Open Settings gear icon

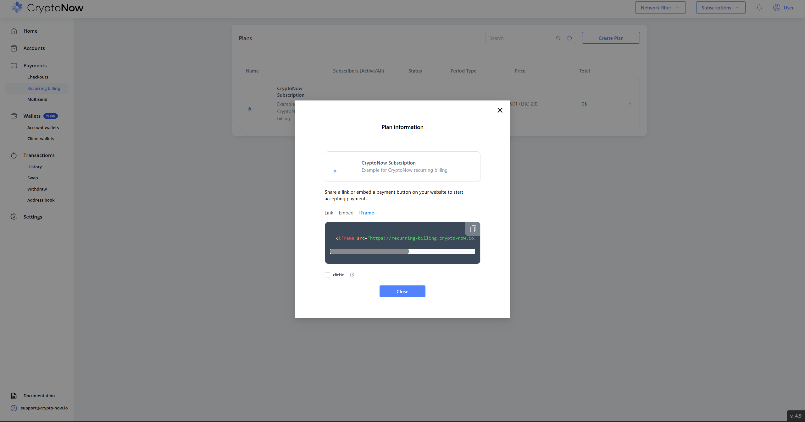tap(14, 217)
